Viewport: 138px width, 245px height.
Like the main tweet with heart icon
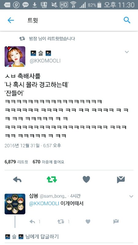[x=86, y=179]
